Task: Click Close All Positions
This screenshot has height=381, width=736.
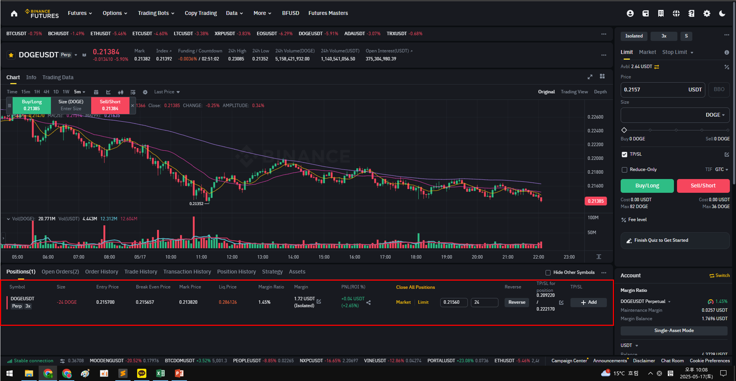Action: click(x=415, y=287)
